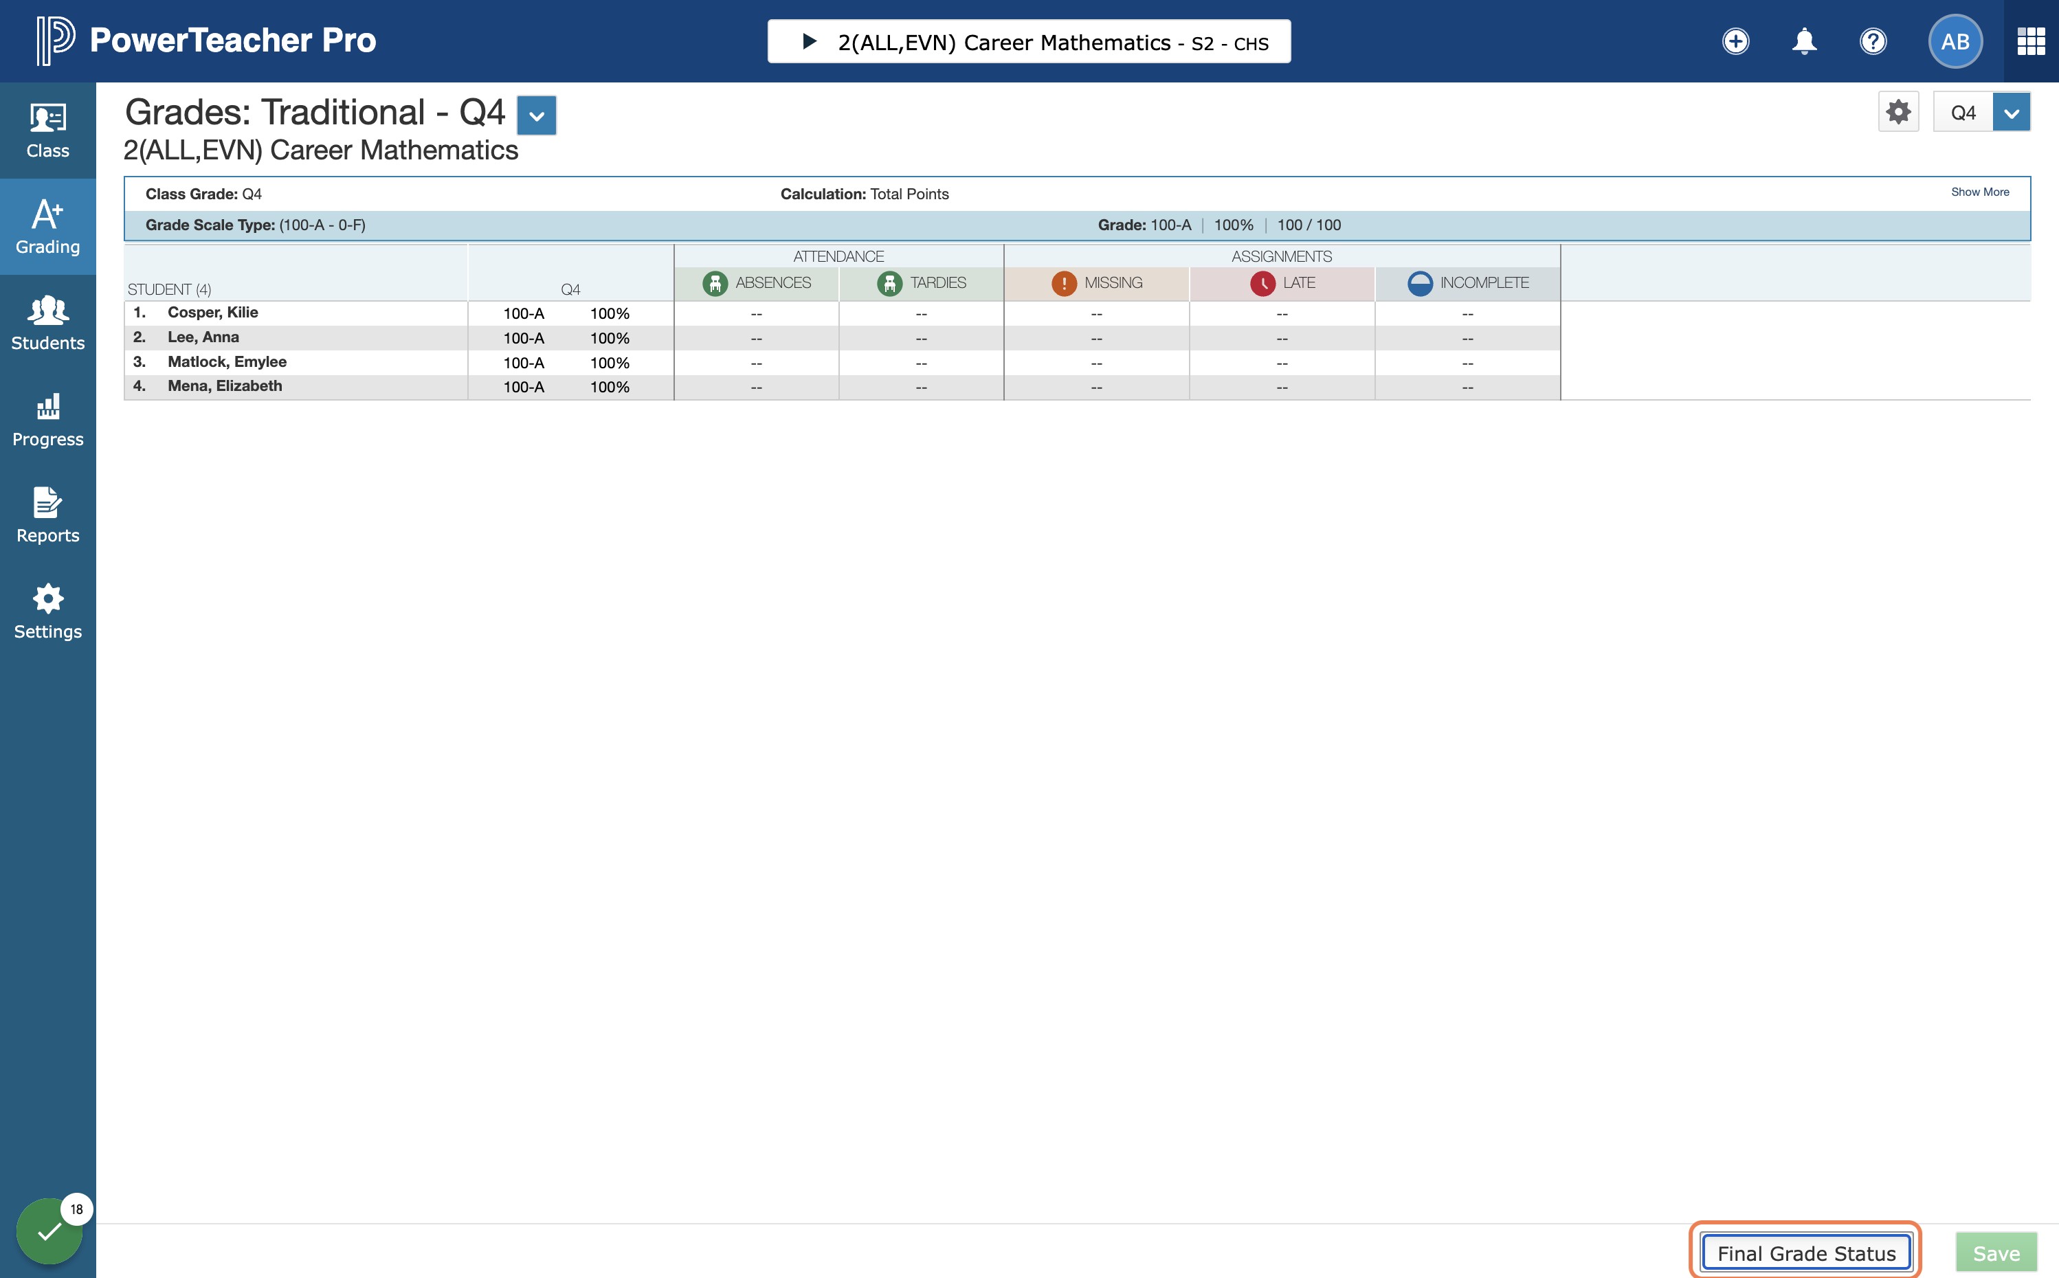2059x1278 pixels.
Task: Open the help question mark icon
Action: (1873, 41)
